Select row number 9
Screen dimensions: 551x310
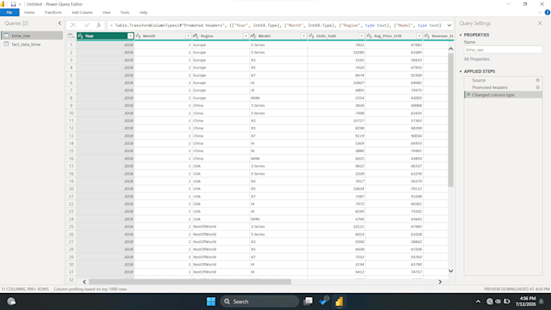71,105
